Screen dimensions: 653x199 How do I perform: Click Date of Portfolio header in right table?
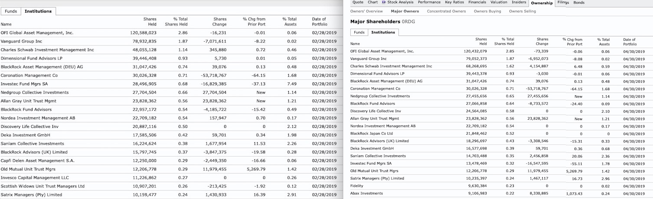pyautogui.click(x=630, y=42)
